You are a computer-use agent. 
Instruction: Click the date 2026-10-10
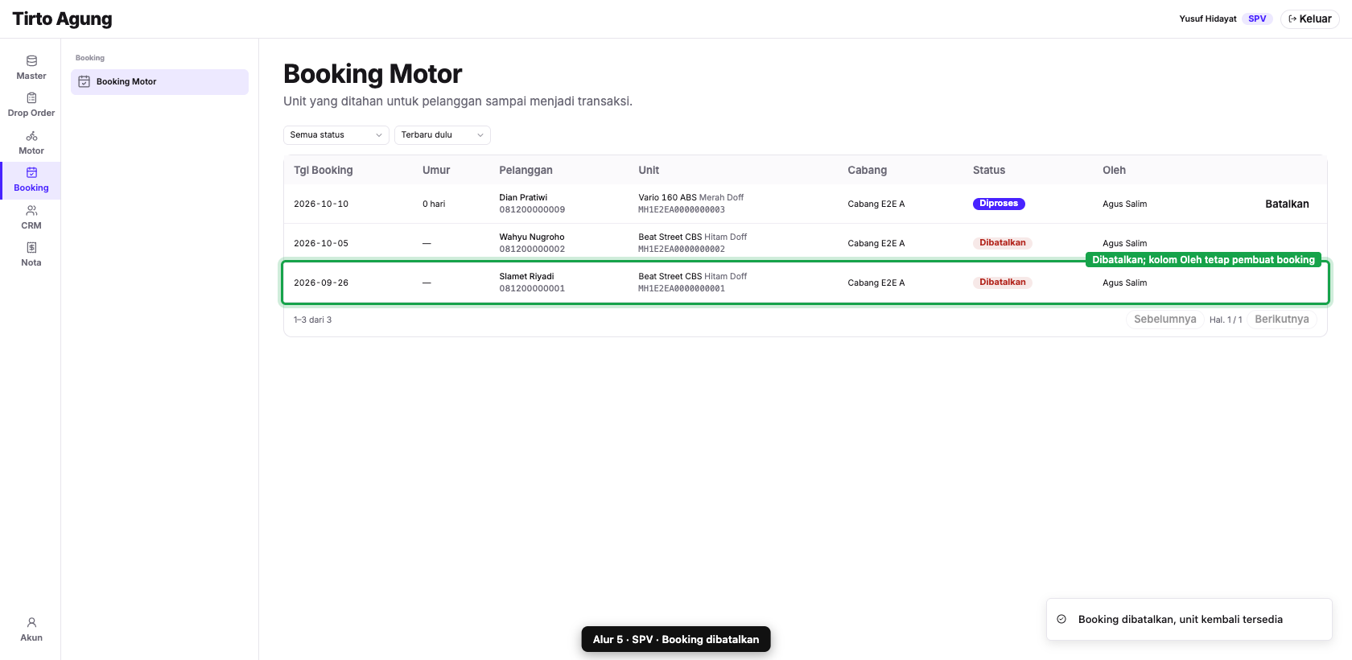[321, 204]
